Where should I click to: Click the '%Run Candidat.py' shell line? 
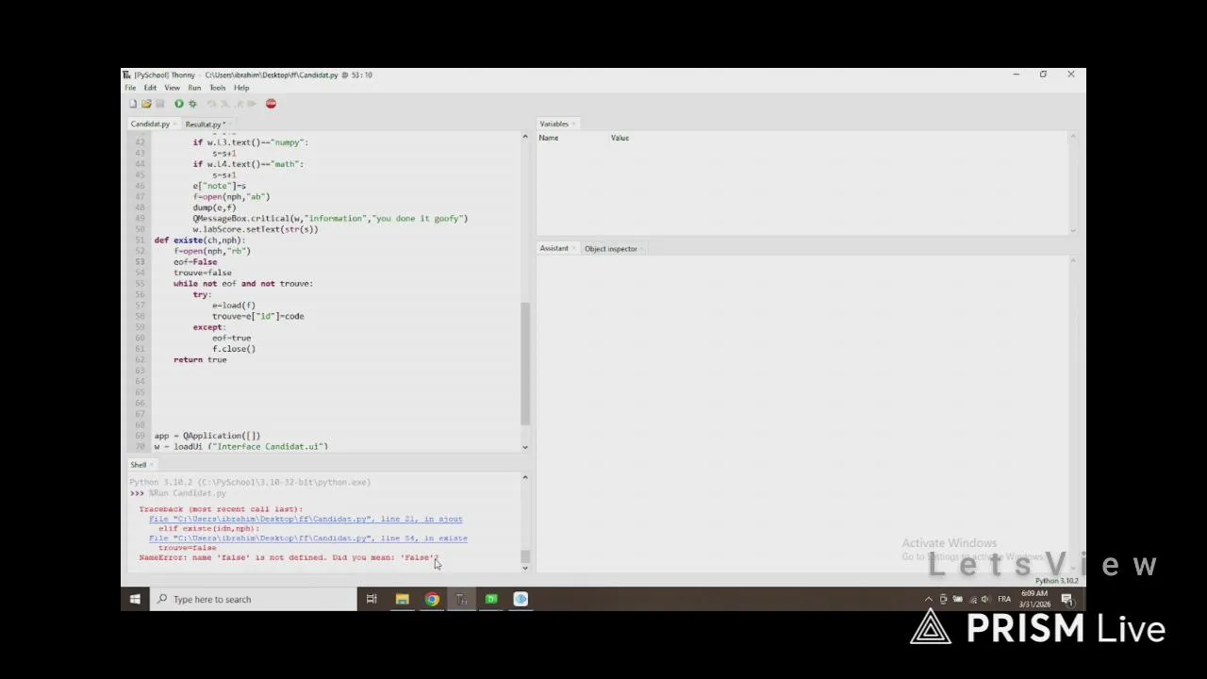coord(187,493)
